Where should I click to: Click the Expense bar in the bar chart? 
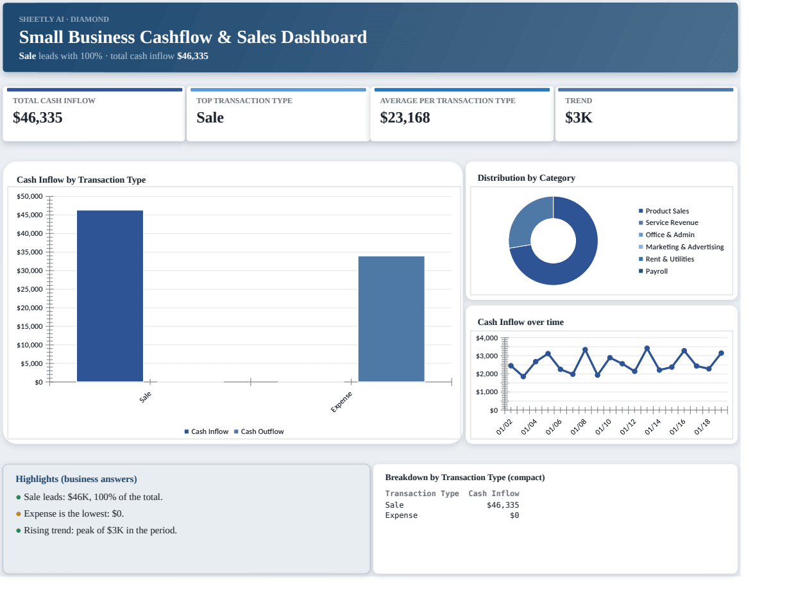391,319
